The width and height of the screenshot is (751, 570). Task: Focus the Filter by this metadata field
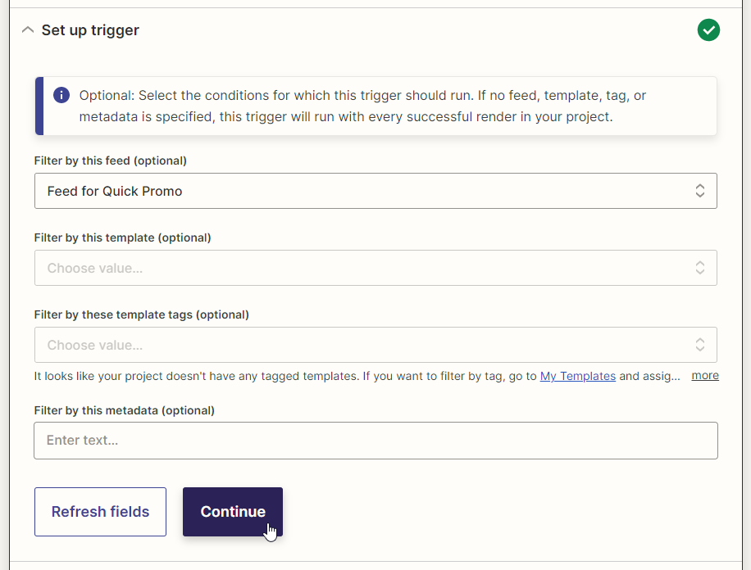click(x=375, y=441)
